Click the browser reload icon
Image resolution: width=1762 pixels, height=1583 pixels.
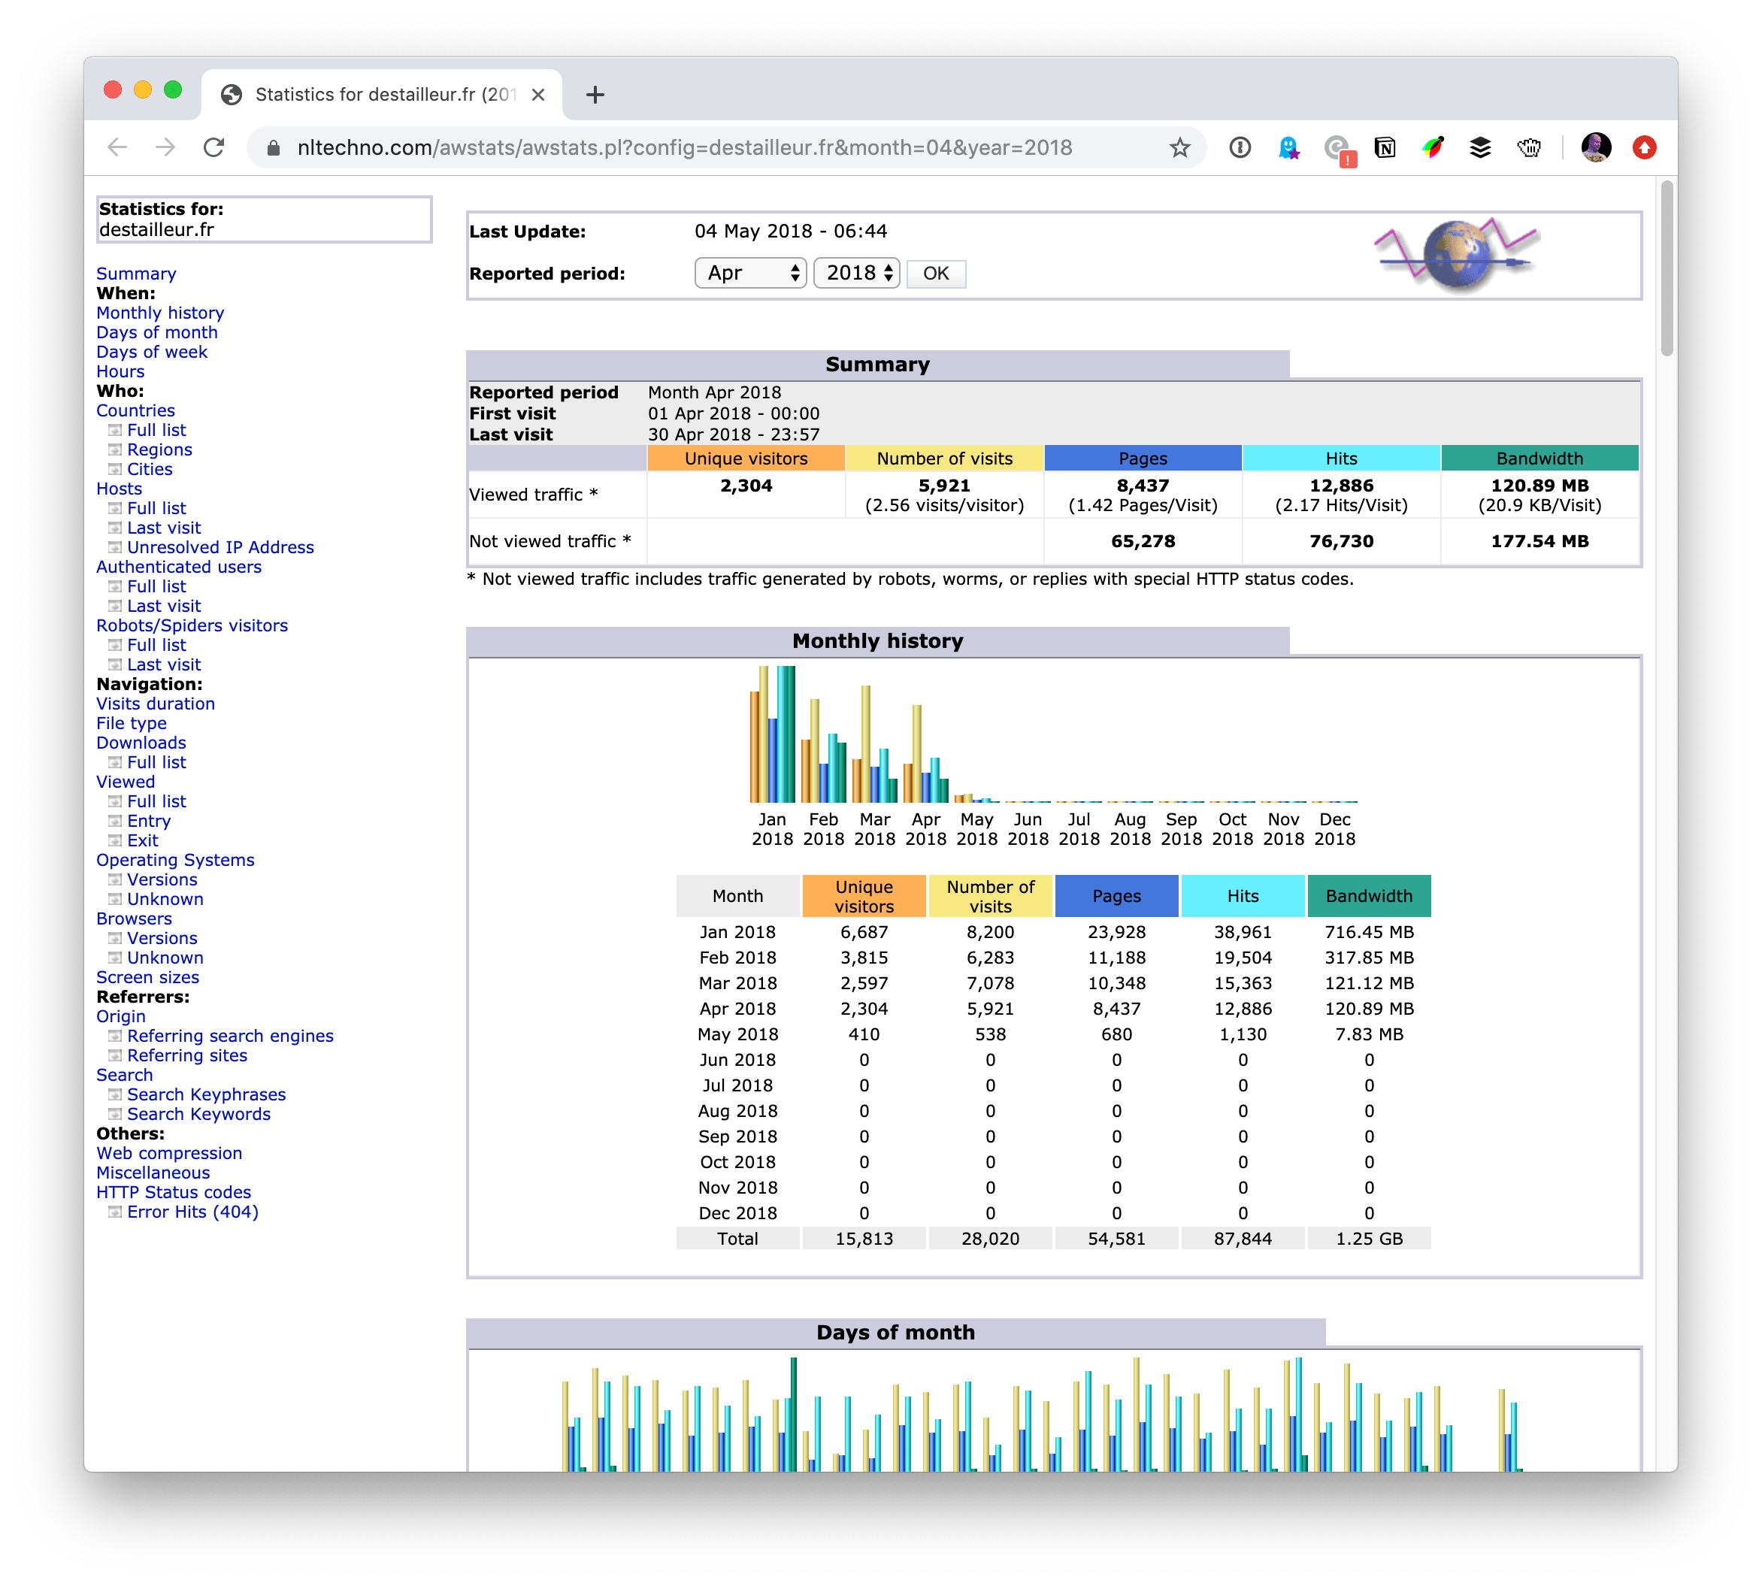214,148
